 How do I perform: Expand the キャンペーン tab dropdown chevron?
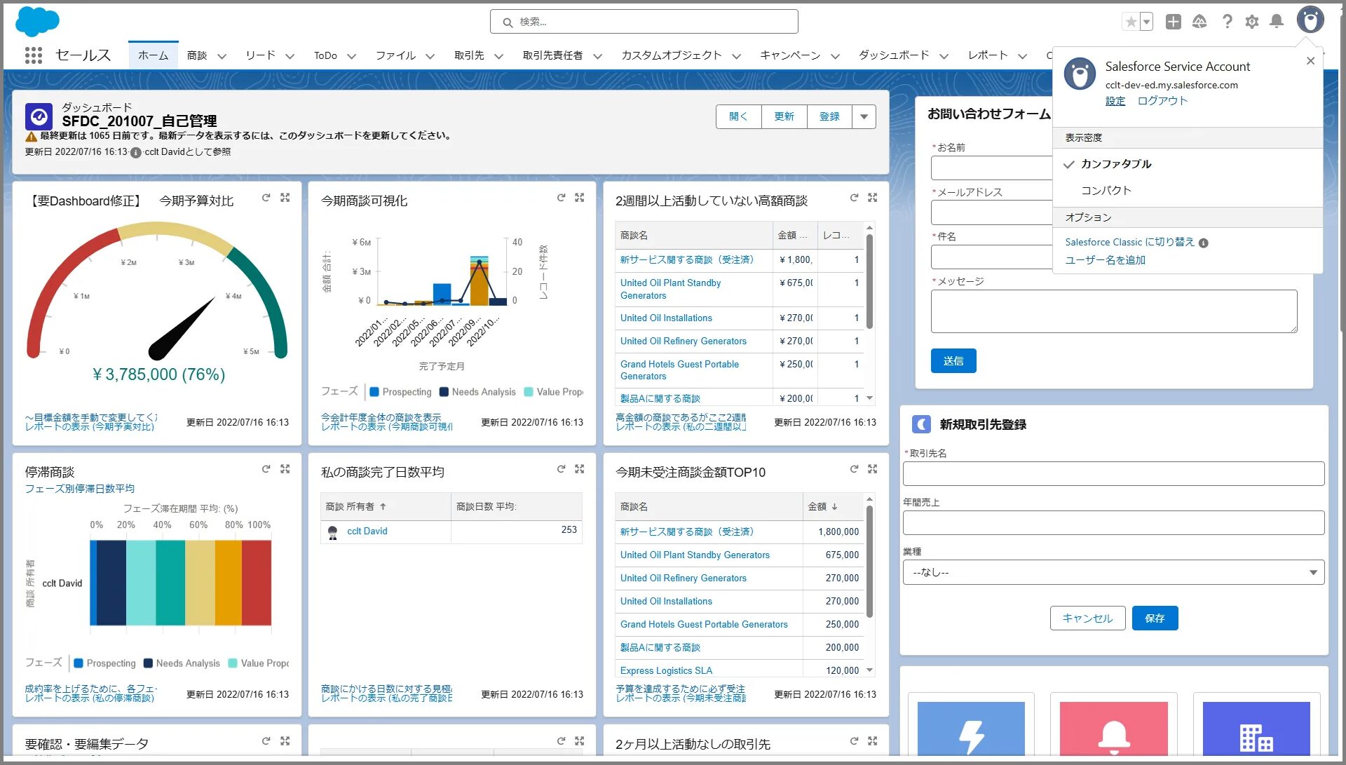(835, 56)
